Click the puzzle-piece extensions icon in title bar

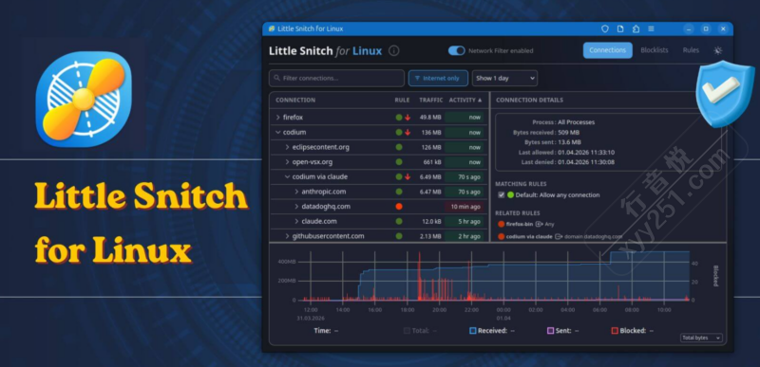pyautogui.click(x=636, y=29)
